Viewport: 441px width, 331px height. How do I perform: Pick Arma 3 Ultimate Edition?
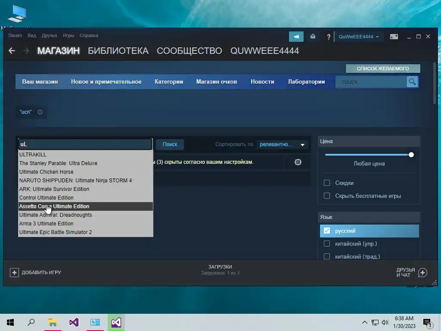pyautogui.click(x=86, y=224)
